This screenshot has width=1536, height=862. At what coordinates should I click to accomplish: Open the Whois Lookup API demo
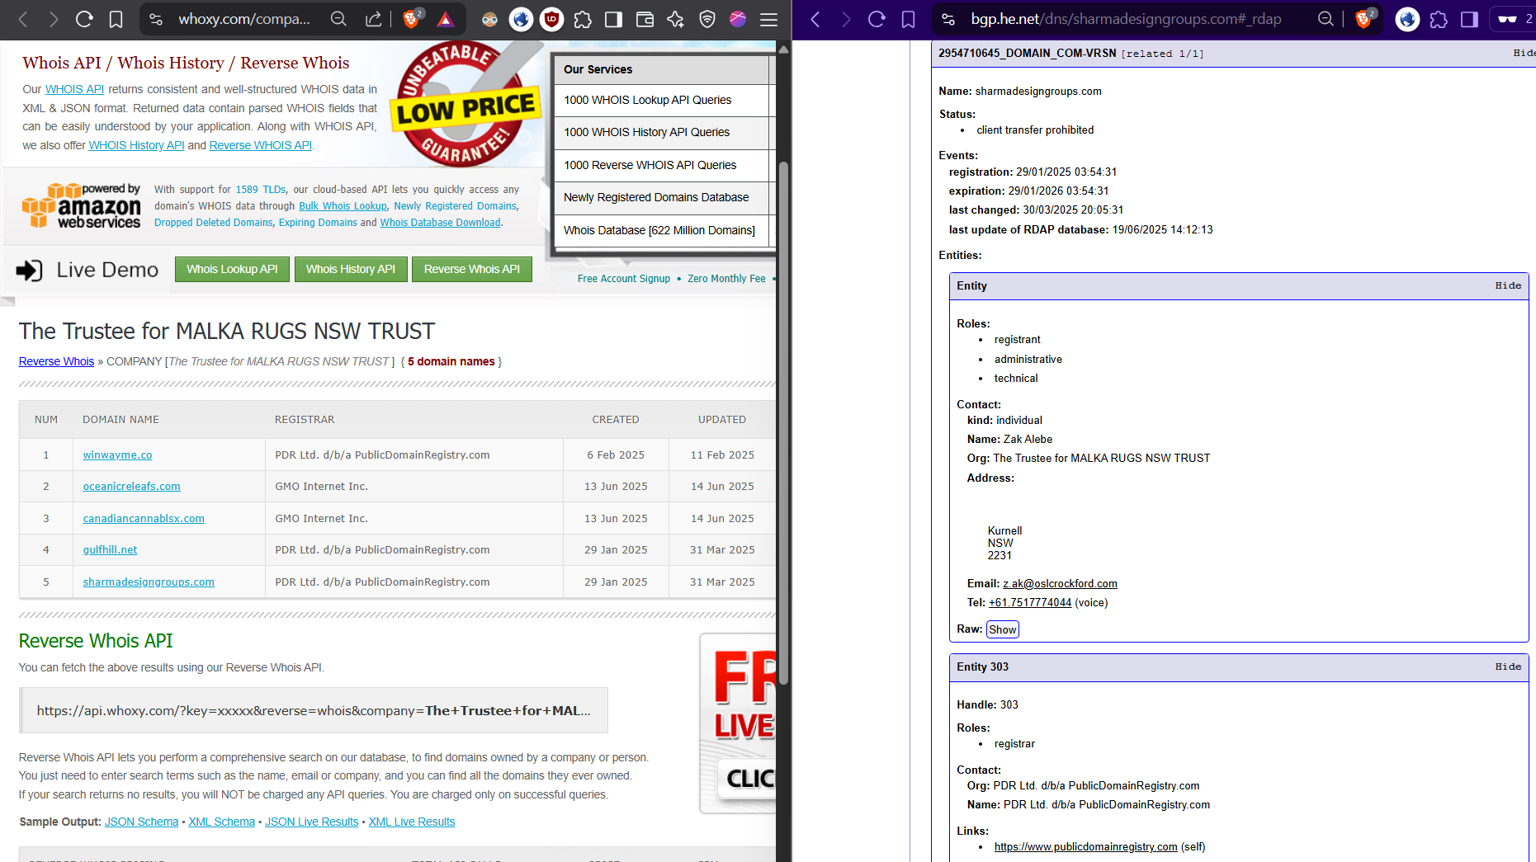(232, 269)
